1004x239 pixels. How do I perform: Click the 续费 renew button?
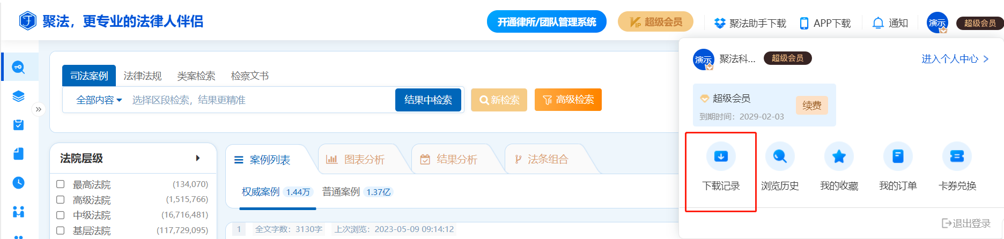tap(811, 106)
